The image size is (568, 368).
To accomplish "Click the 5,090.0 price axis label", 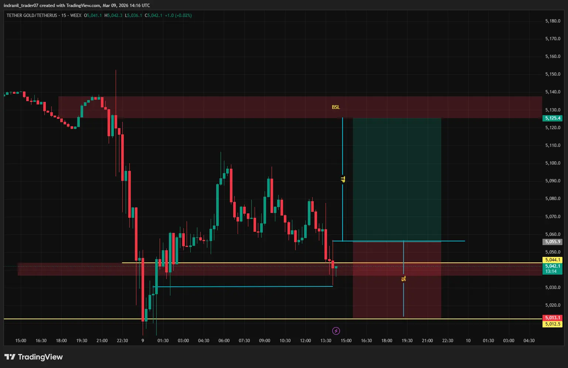I will point(552,181).
